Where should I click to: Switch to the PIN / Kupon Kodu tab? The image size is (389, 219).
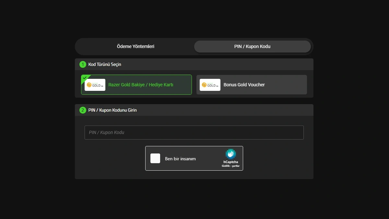pyautogui.click(x=253, y=46)
